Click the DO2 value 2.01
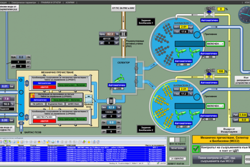Viewport: 250px width, 167px height. pos(184,89)
